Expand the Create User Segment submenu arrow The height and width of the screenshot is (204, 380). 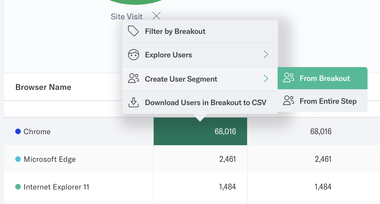point(266,78)
